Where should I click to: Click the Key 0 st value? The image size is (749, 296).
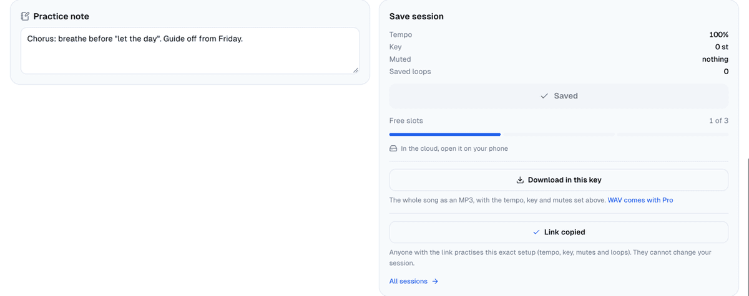(x=722, y=47)
